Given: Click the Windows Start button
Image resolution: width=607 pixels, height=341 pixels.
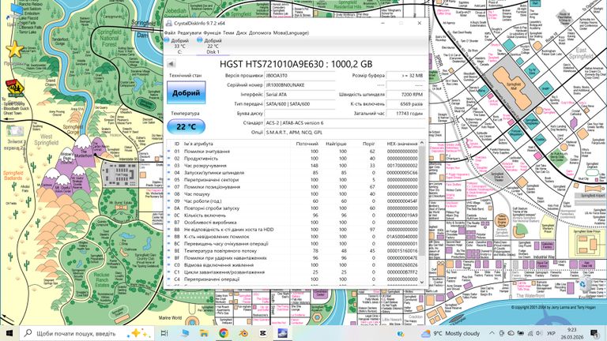Looking at the screenshot, I should pyautogui.click(x=9, y=333).
